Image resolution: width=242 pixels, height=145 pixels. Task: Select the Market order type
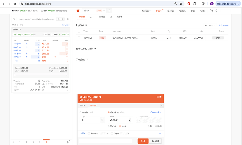pyautogui.click(x=109, y=126)
